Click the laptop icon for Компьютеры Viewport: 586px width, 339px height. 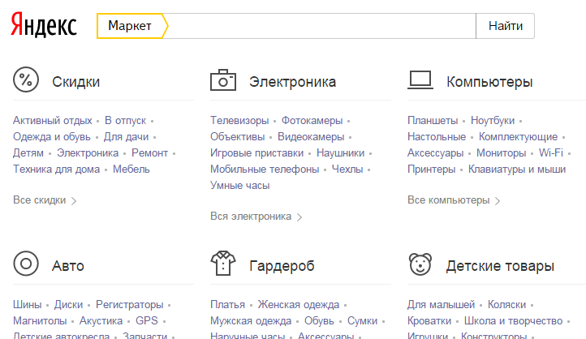pos(420,80)
